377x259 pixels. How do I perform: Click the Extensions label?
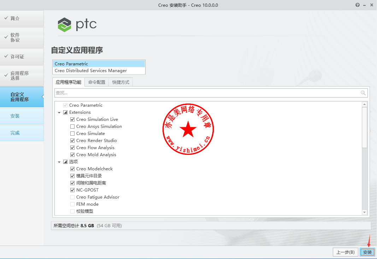tap(80, 112)
